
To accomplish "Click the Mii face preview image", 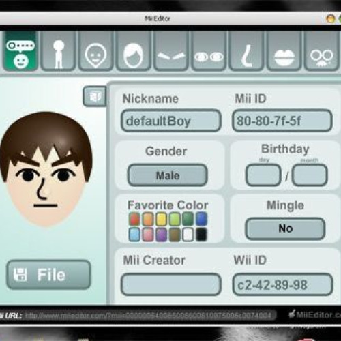I will tap(46, 168).
